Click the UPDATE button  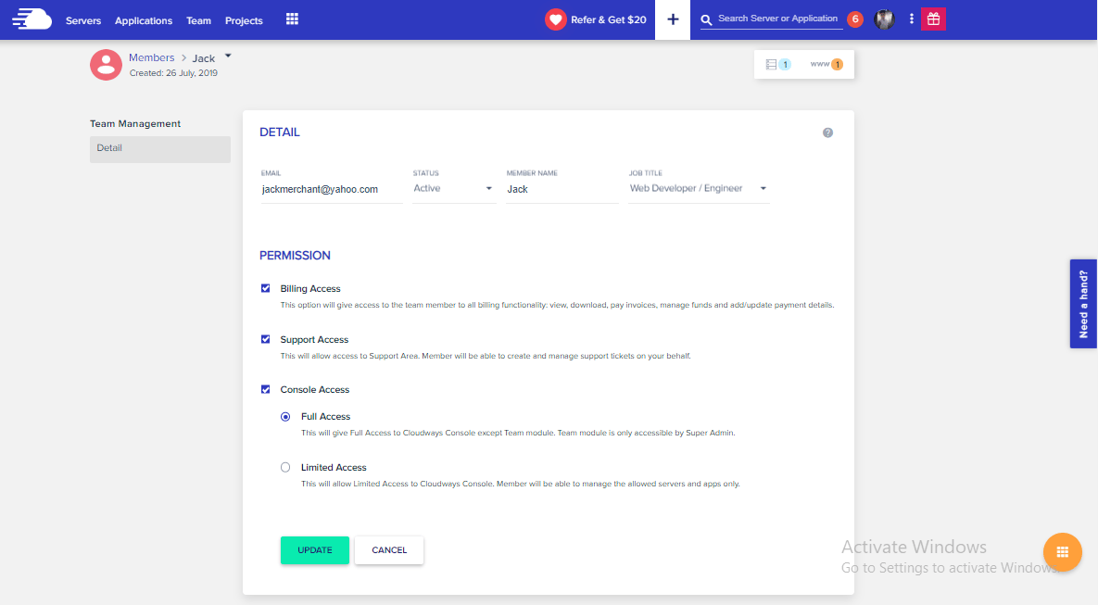[313, 550]
